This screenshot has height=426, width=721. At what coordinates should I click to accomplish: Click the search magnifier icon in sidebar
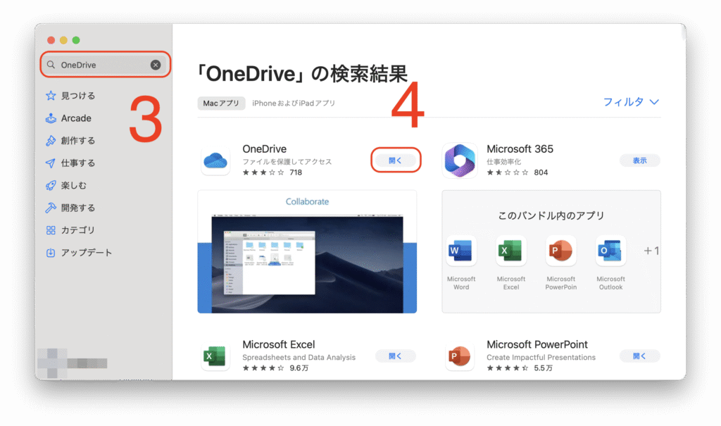pos(51,65)
